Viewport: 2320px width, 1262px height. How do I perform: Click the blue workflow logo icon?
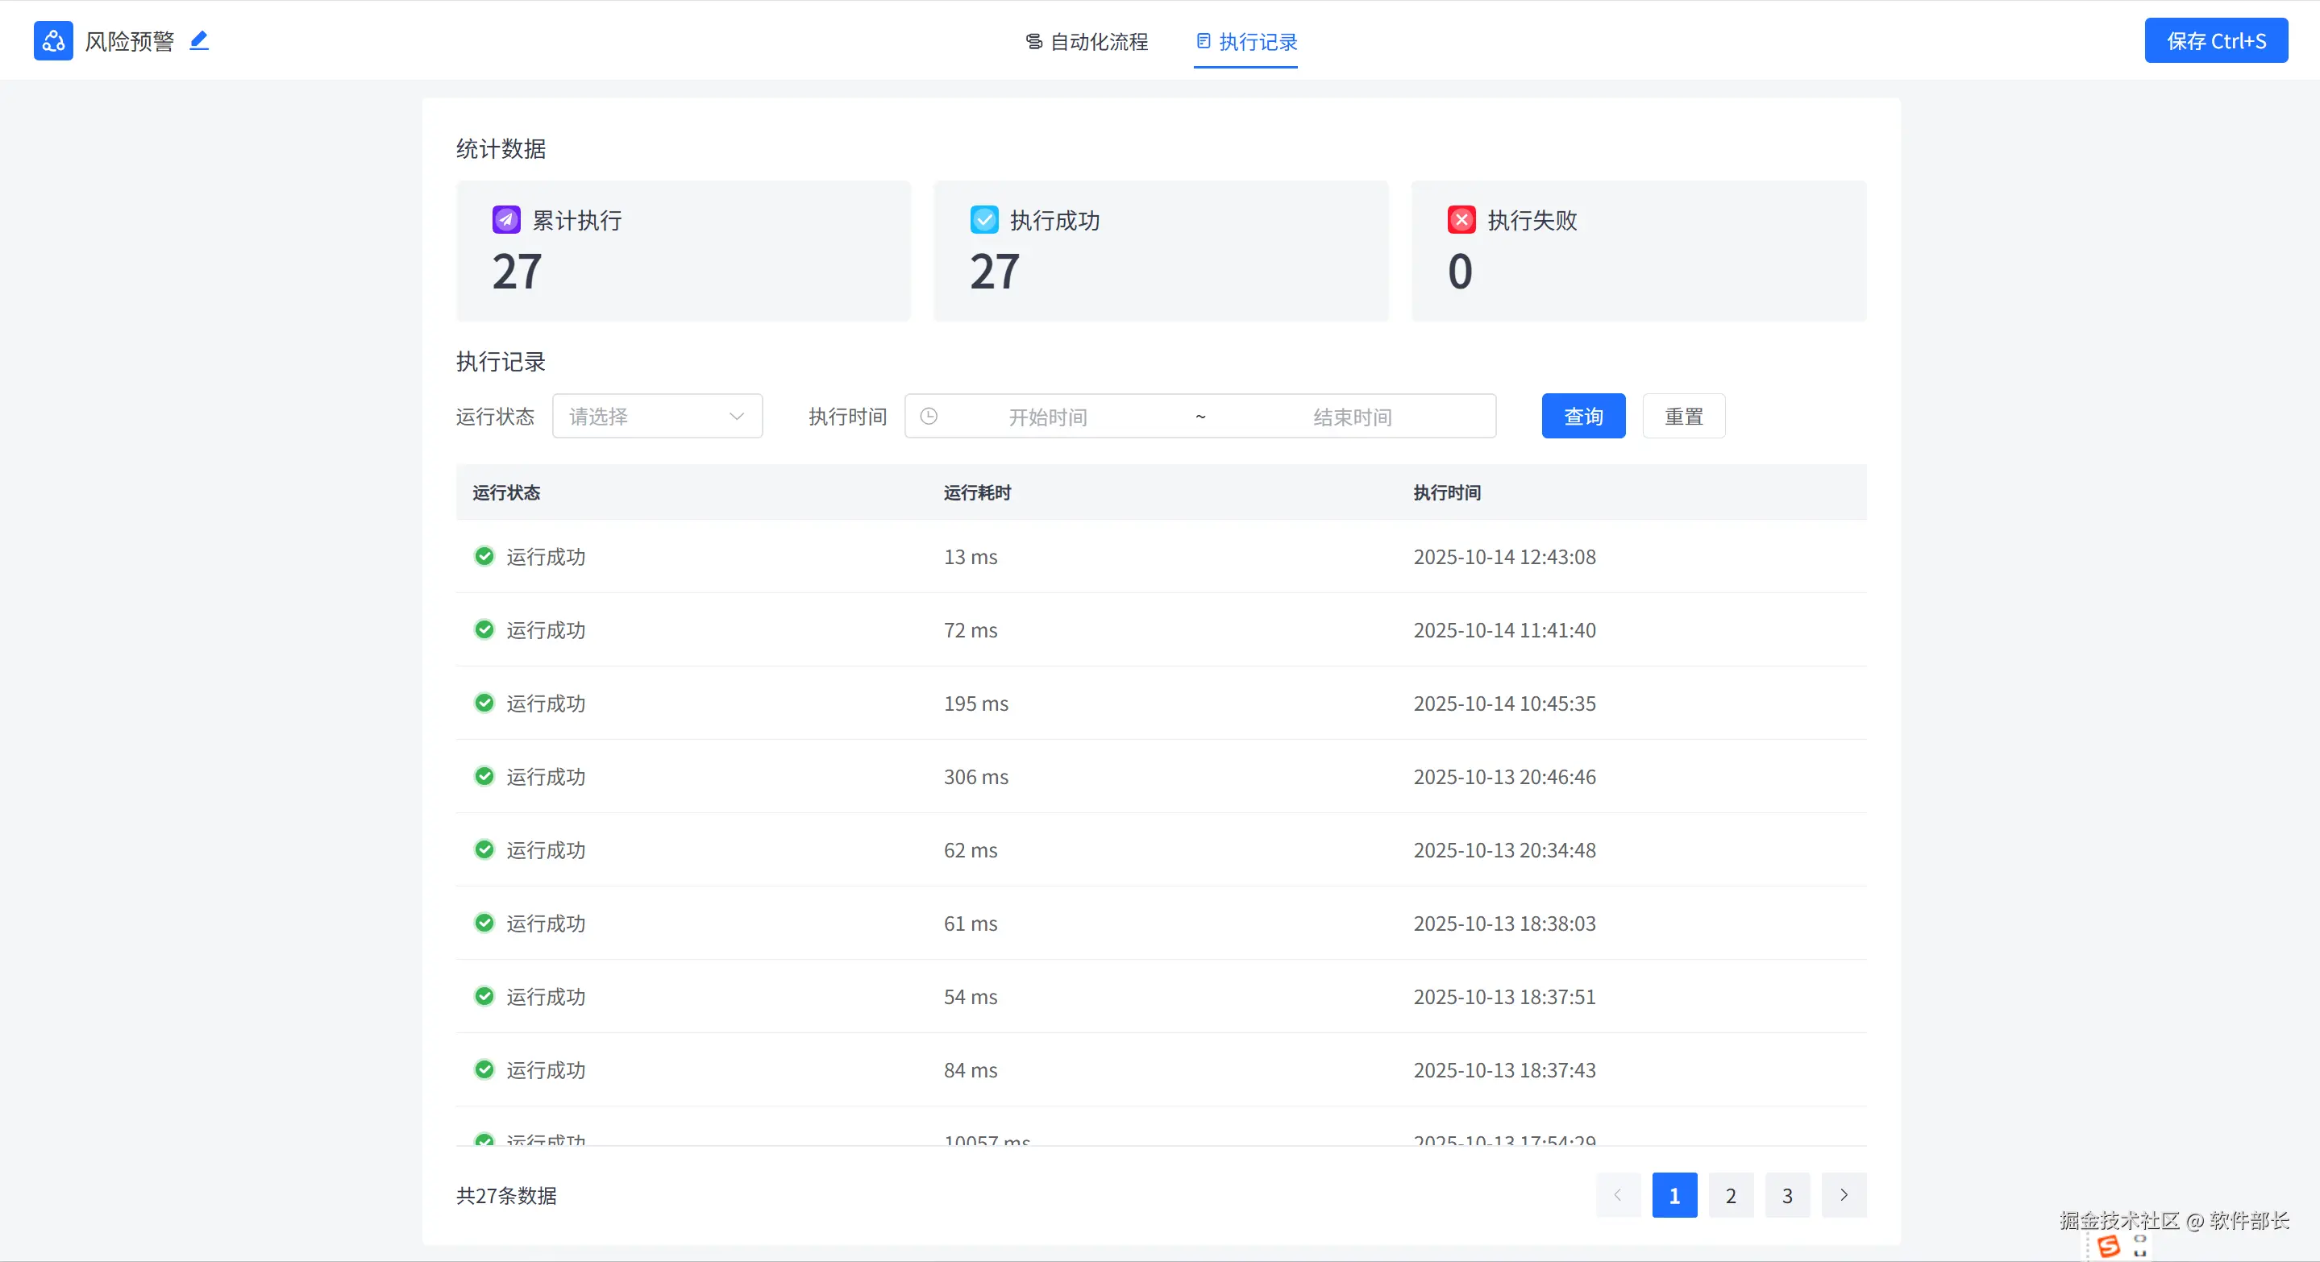click(x=53, y=40)
